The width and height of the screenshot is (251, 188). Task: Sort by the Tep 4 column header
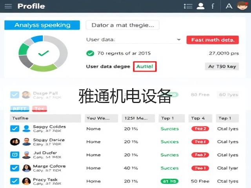pyautogui.click(x=200, y=118)
